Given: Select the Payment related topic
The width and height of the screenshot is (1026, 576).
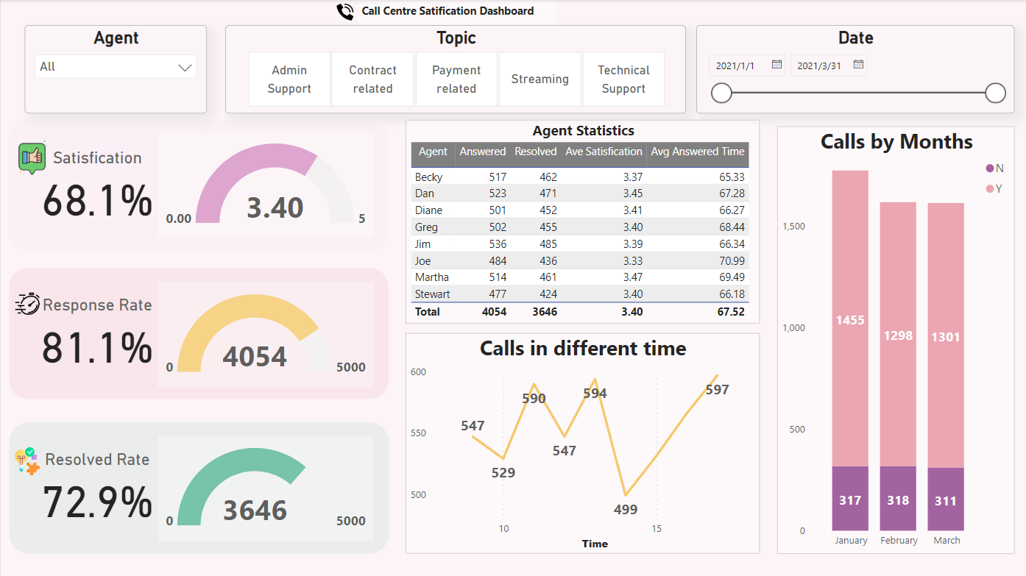Looking at the screenshot, I should click(x=456, y=79).
